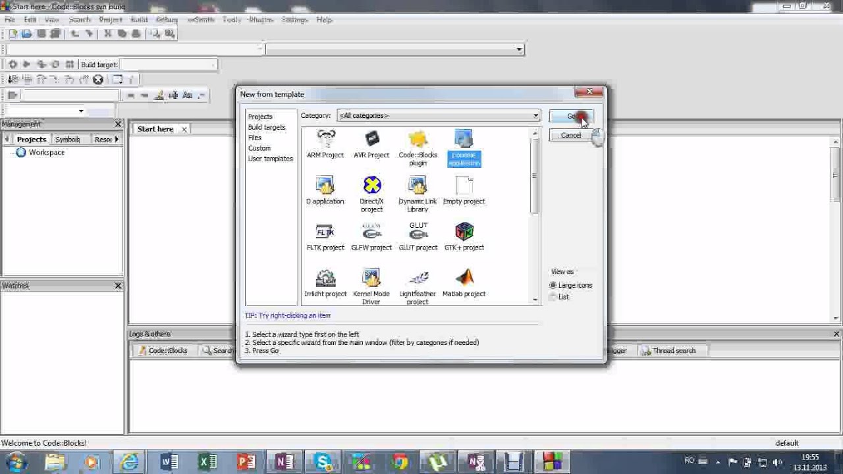
Task: Select Build targets wizard type
Action: click(x=267, y=127)
